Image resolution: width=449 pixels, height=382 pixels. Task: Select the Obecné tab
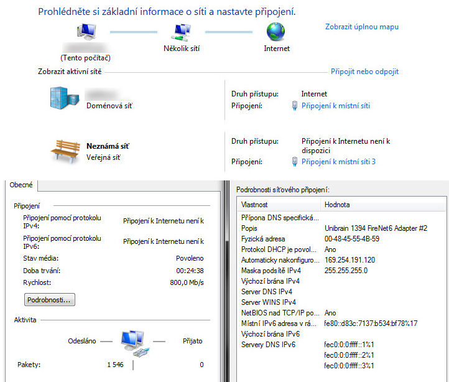pos(21,185)
